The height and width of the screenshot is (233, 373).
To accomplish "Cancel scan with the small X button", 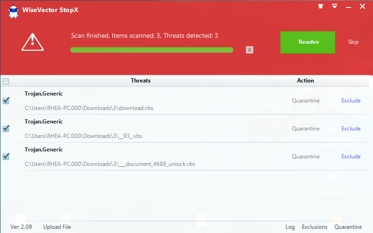I will click(249, 50).
